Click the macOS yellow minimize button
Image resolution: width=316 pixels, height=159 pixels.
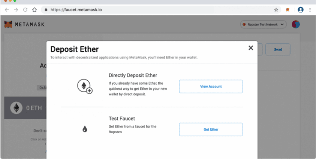[10, 1]
